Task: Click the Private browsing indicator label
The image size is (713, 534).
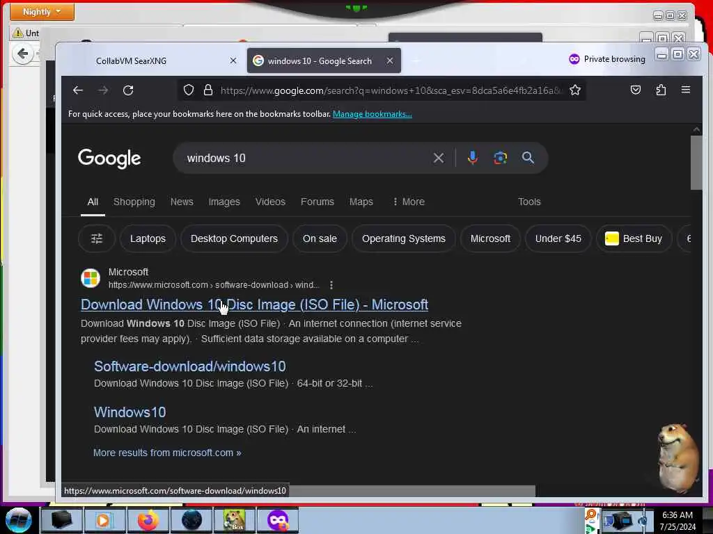Action: (606, 59)
